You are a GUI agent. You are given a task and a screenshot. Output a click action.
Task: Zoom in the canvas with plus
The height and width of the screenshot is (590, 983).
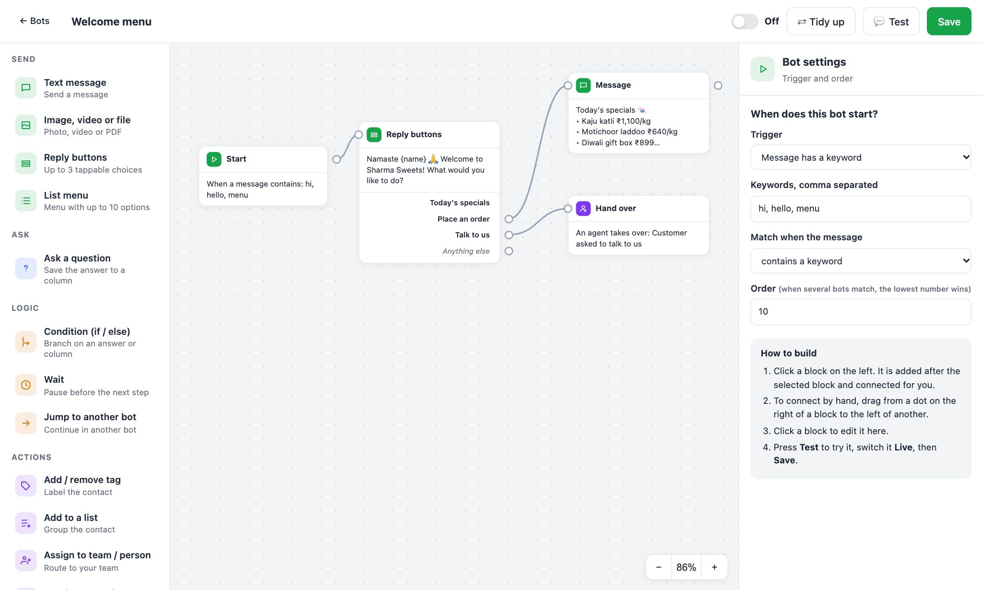pyautogui.click(x=714, y=567)
